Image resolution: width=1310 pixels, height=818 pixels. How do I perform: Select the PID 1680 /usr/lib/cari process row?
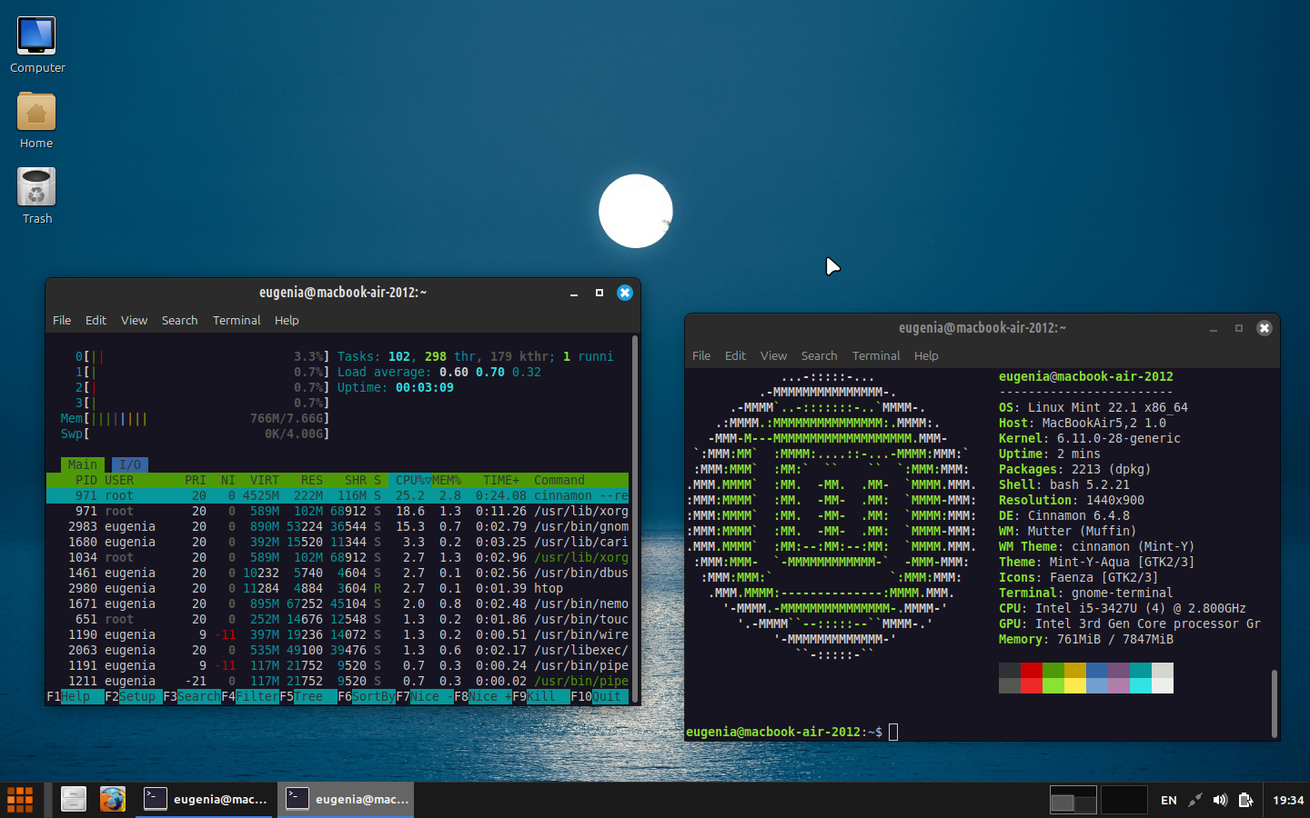338,542
